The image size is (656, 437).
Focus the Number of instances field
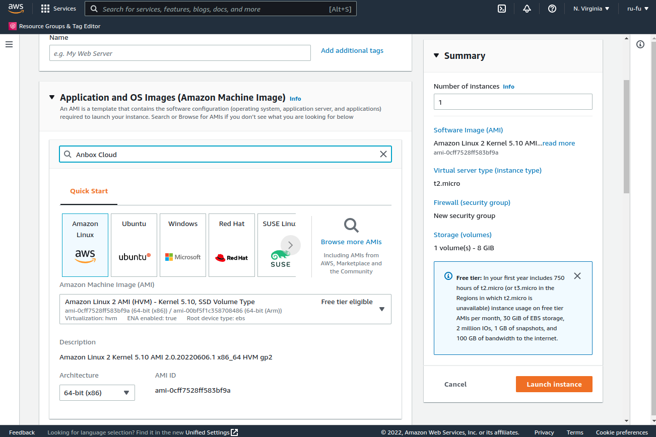(513, 102)
